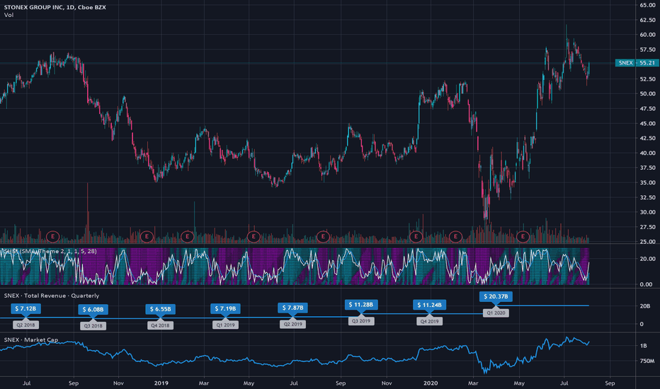This screenshot has height=389, width=660.
Task: Click the 750M market cap axis value
Action: point(647,361)
